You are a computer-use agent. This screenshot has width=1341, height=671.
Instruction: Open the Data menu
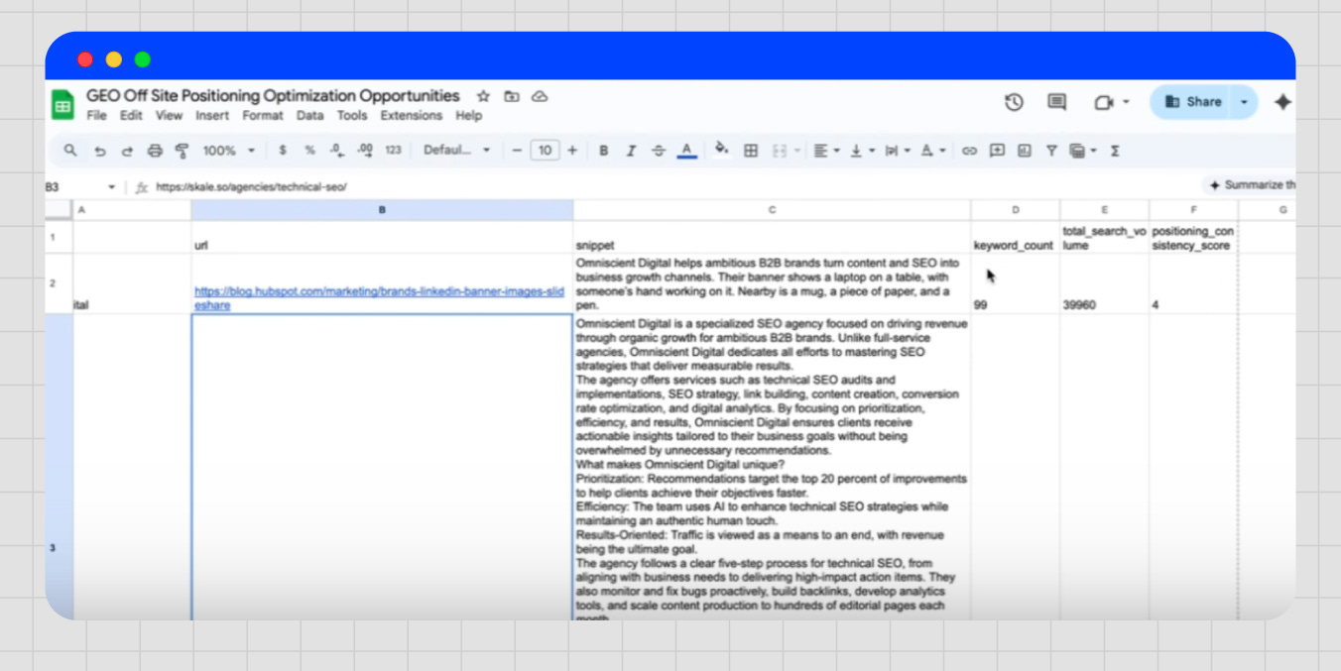309,116
